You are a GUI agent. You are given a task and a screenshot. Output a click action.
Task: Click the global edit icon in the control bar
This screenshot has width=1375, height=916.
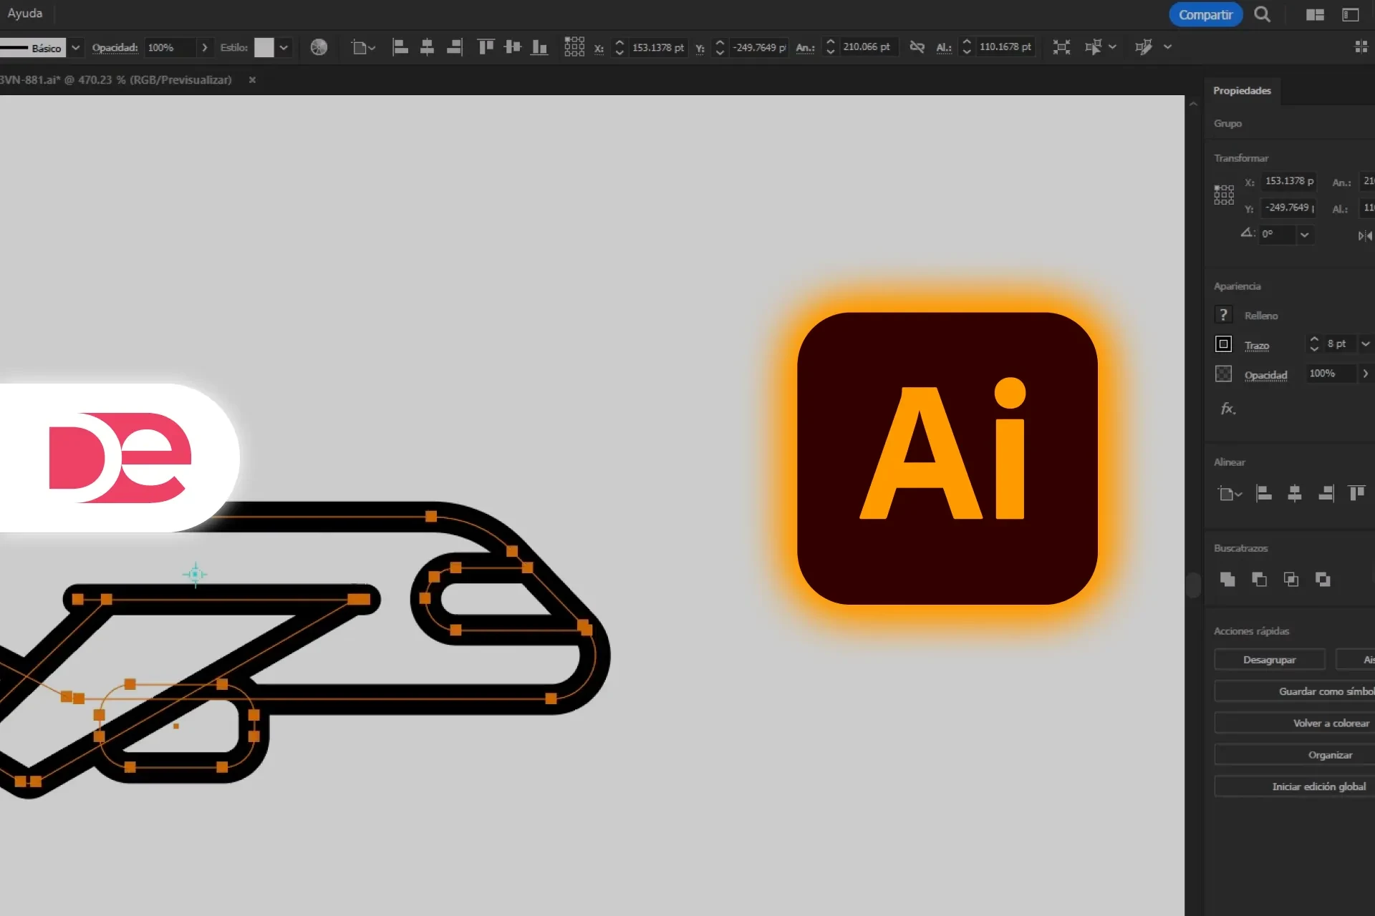1144,47
